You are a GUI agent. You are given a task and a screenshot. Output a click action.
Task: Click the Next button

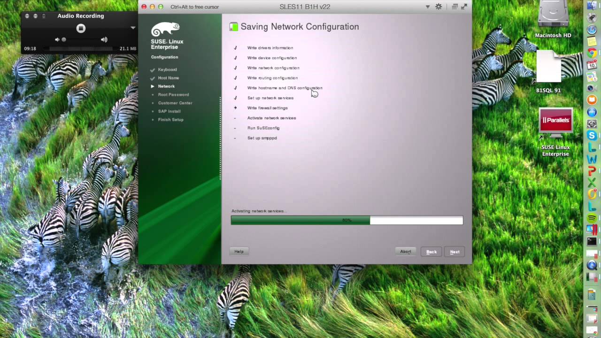point(455,252)
